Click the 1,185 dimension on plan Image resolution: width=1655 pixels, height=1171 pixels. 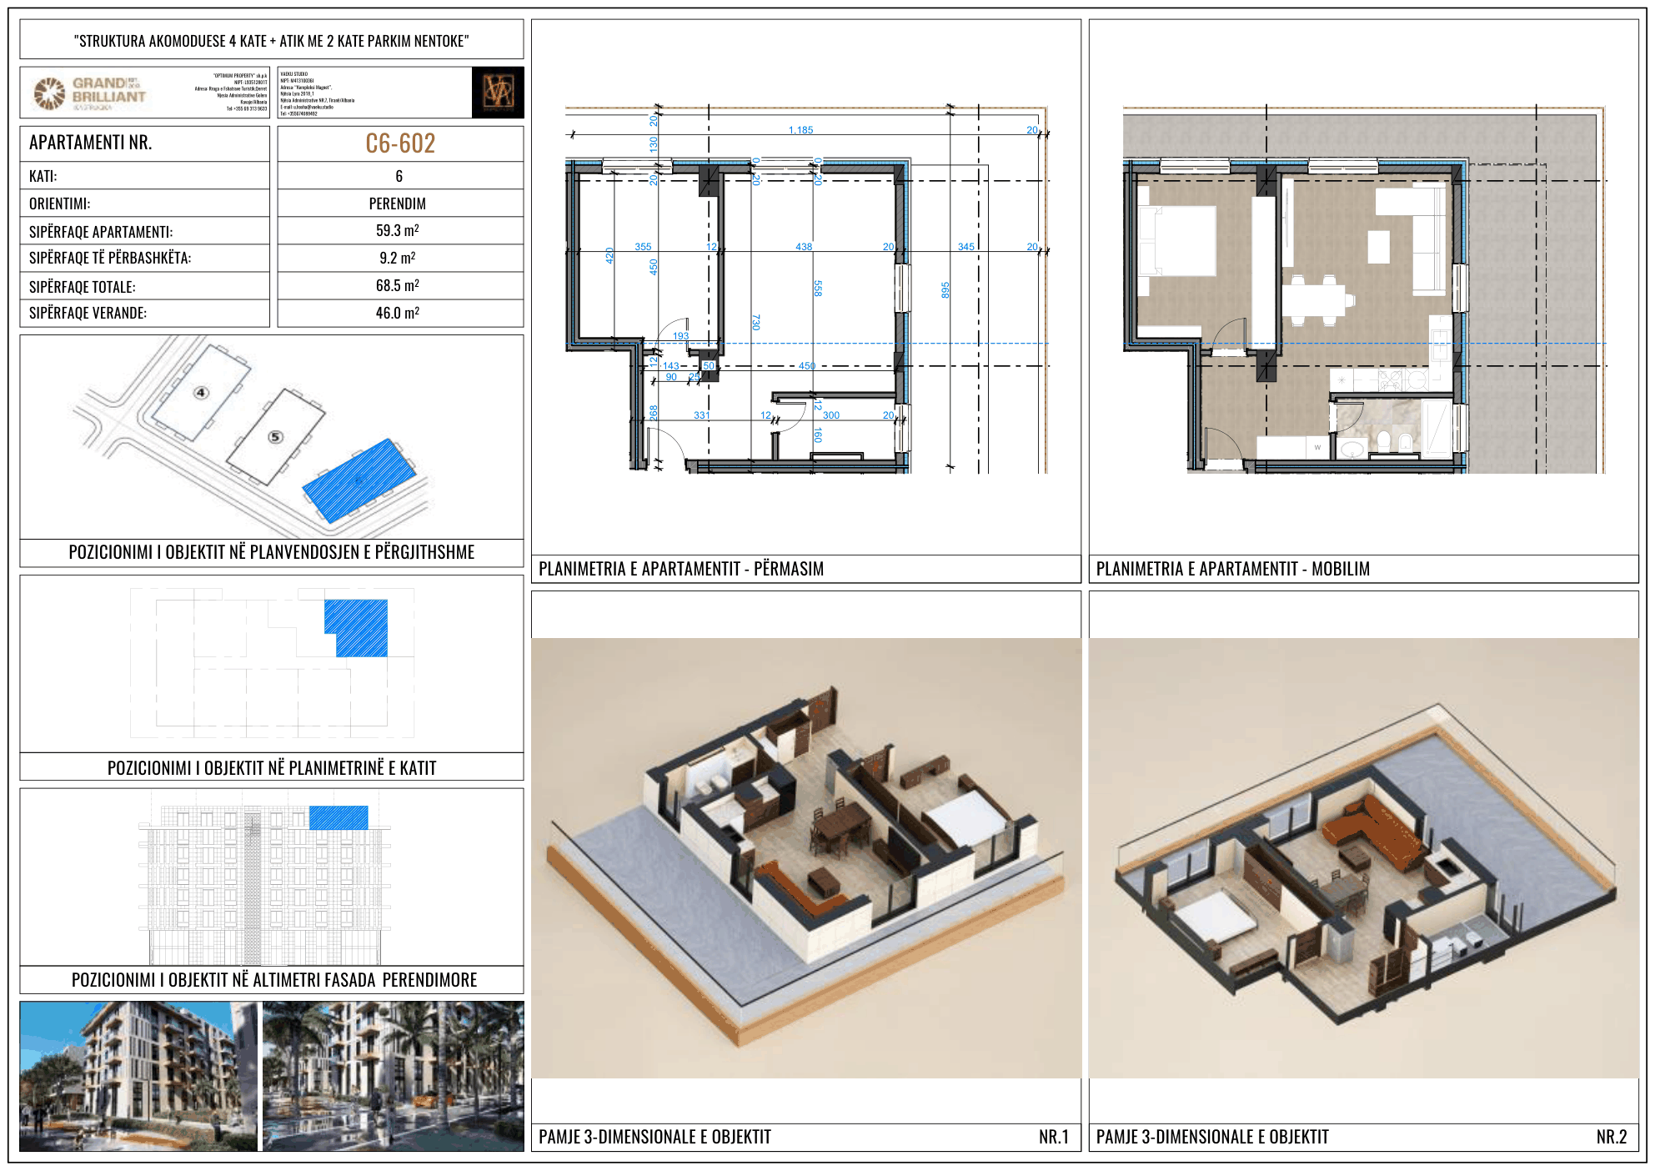click(x=800, y=129)
